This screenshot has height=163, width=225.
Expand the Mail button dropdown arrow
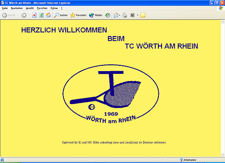pyautogui.click(x=120, y=15)
